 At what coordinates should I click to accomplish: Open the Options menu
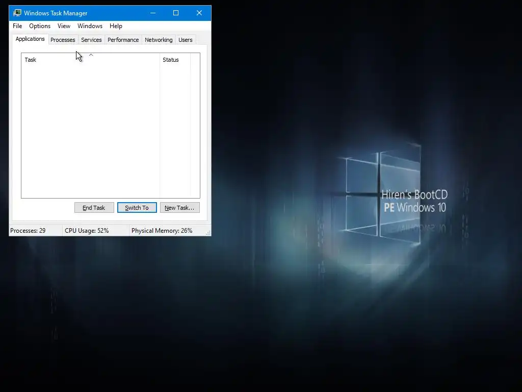(40, 26)
